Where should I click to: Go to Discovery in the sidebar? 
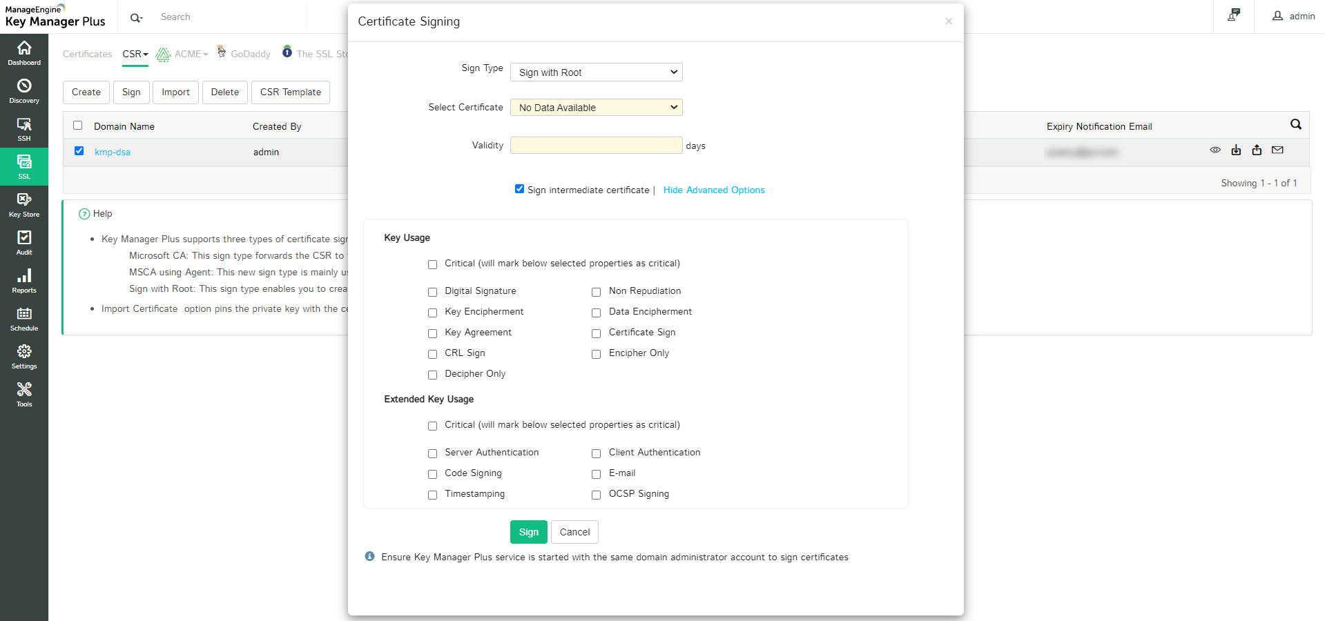[x=24, y=90]
